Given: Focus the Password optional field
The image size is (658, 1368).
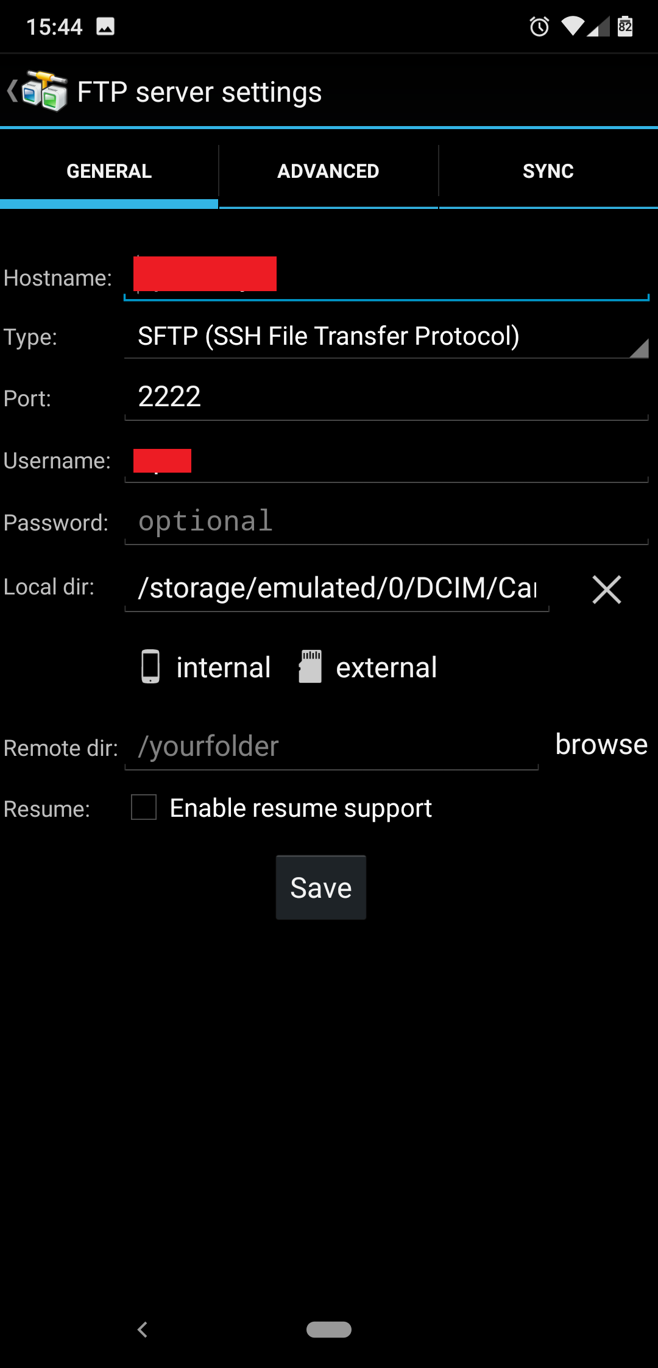Looking at the screenshot, I should pos(386,522).
